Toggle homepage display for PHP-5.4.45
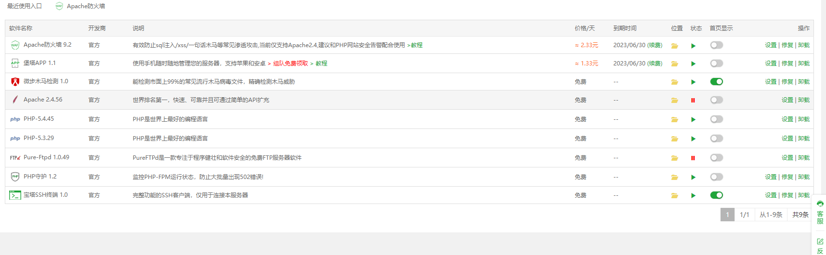This screenshot has height=255, width=826. click(x=717, y=119)
